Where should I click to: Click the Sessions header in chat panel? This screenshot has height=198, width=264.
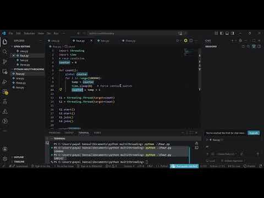(x=211, y=47)
